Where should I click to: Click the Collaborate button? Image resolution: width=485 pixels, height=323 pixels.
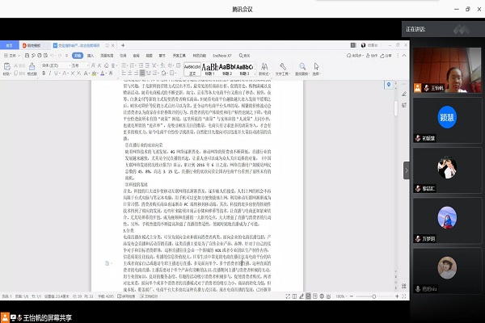pos(372,56)
